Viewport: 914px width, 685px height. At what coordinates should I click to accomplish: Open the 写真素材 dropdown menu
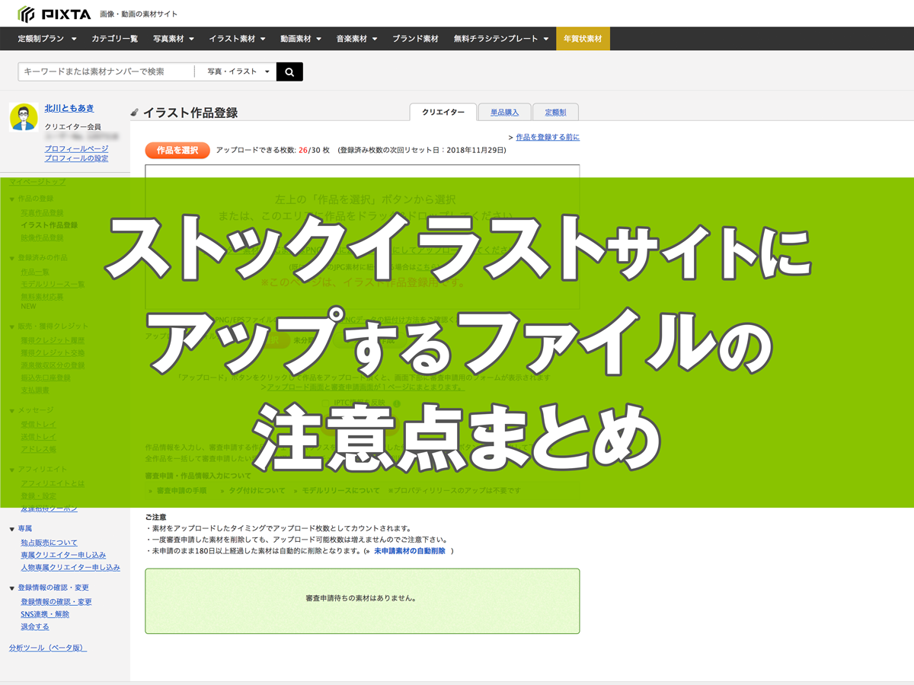pyautogui.click(x=174, y=39)
